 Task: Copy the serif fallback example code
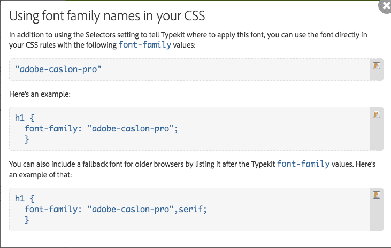376,195
